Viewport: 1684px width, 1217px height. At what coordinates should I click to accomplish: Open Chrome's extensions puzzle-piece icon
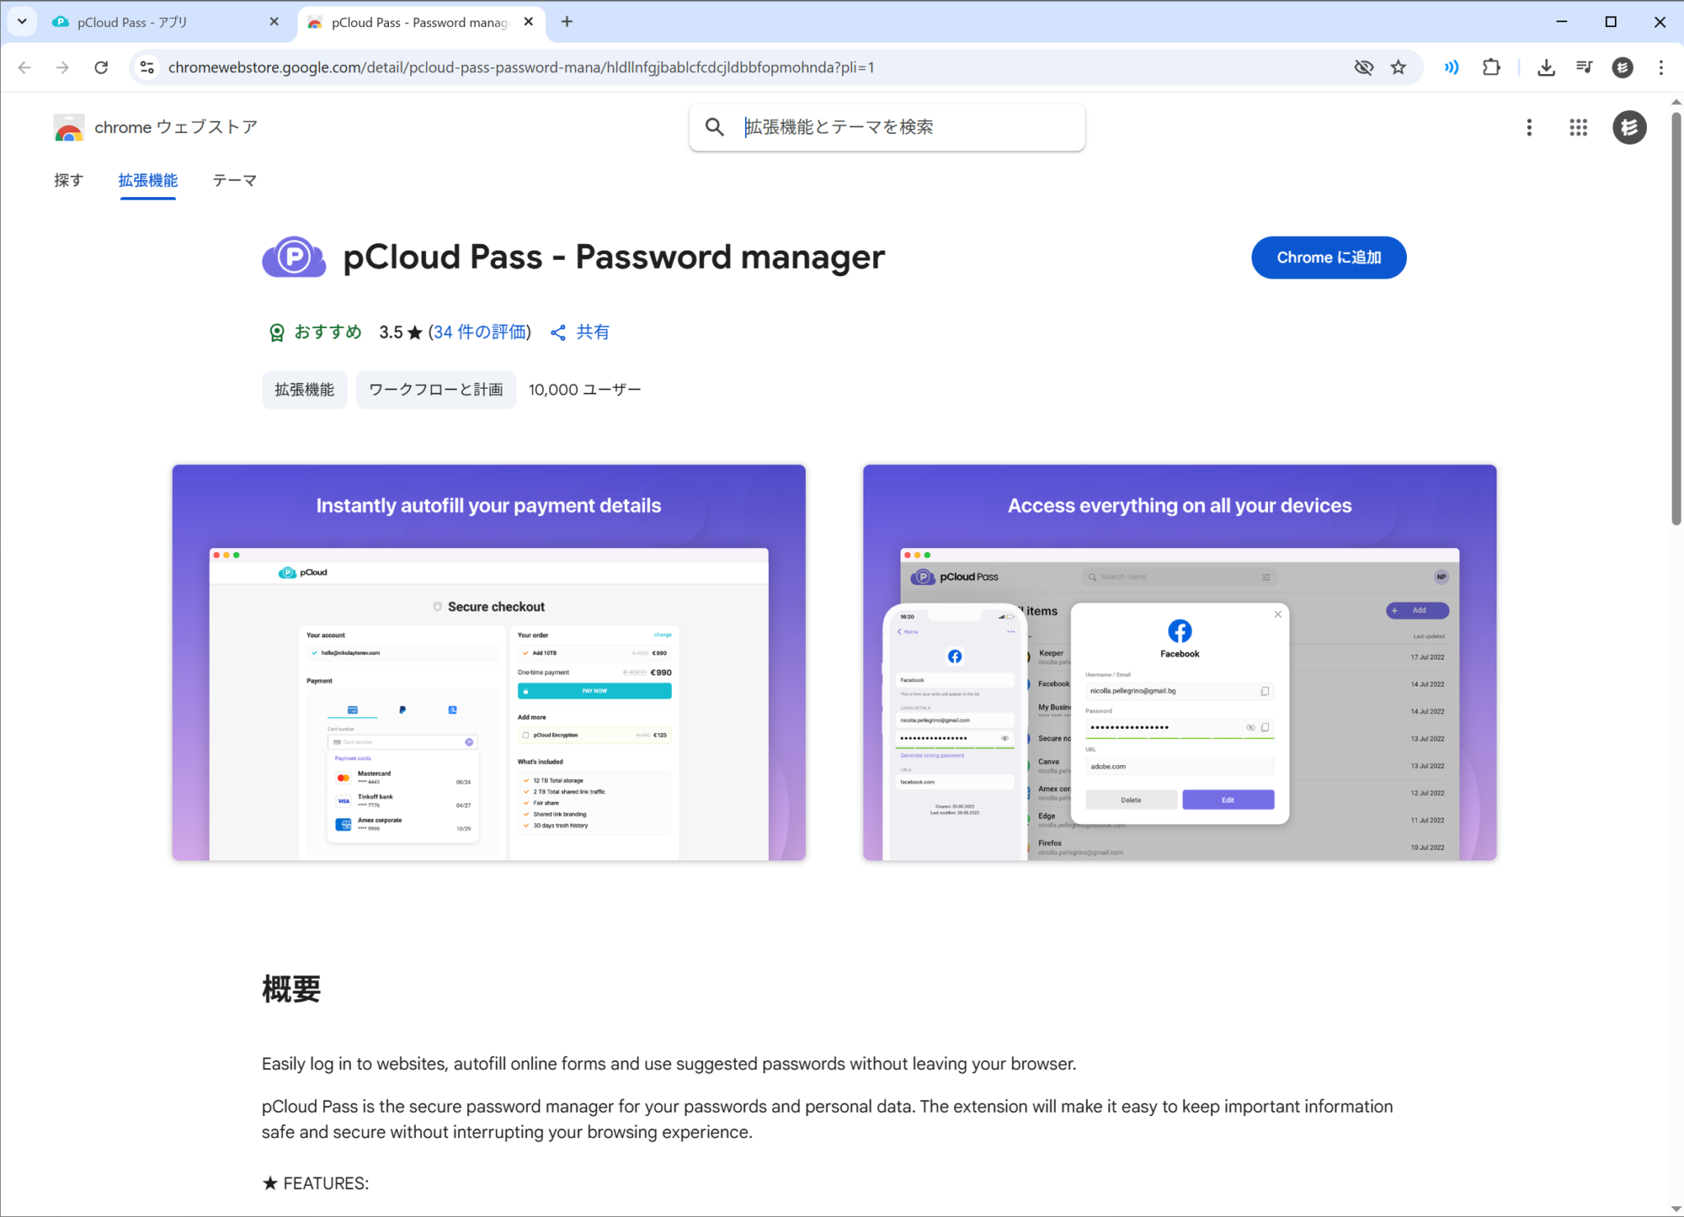1492,67
